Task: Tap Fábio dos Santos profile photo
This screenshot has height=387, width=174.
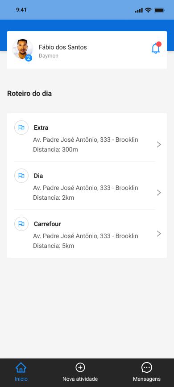Action: pyautogui.click(x=22, y=49)
